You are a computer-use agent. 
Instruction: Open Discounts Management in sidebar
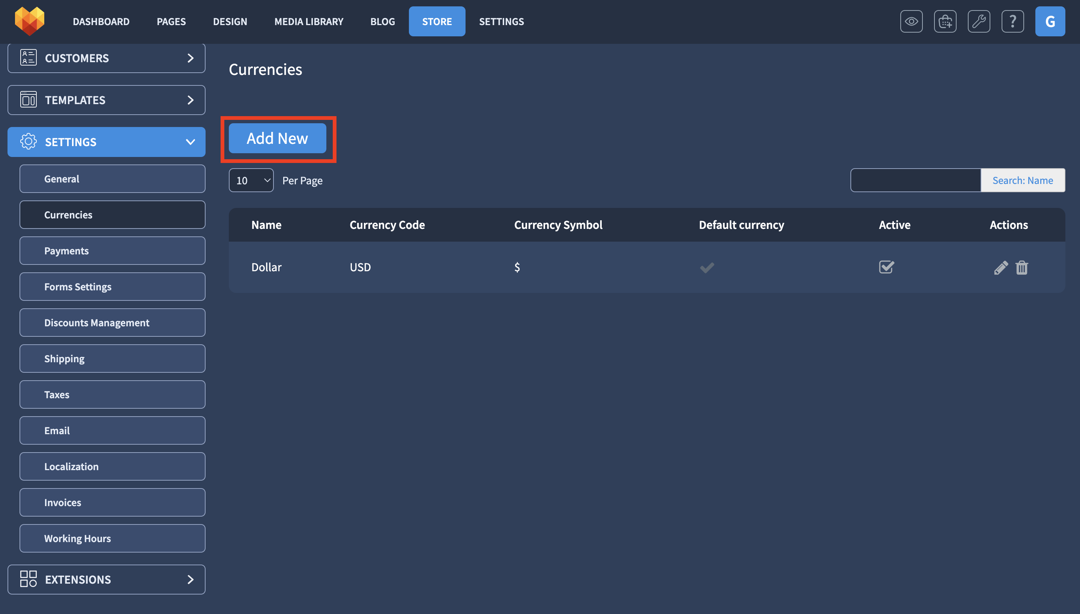pyautogui.click(x=112, y=323)
